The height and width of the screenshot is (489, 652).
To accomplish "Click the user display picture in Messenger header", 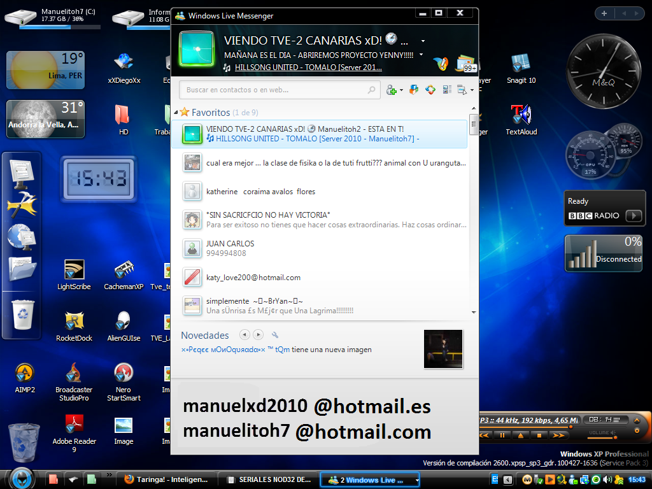I will pos(197,50).
